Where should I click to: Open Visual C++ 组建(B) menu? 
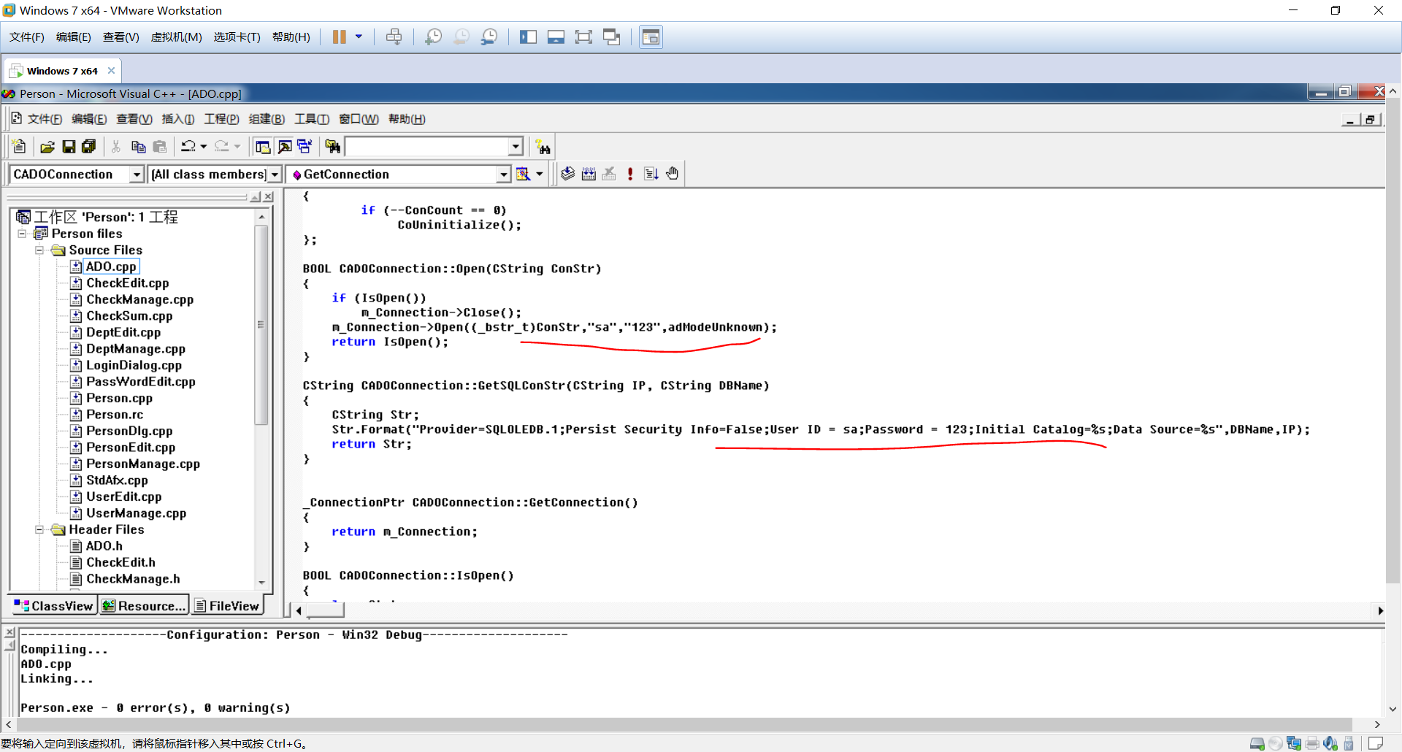click(x=267, y=119)
